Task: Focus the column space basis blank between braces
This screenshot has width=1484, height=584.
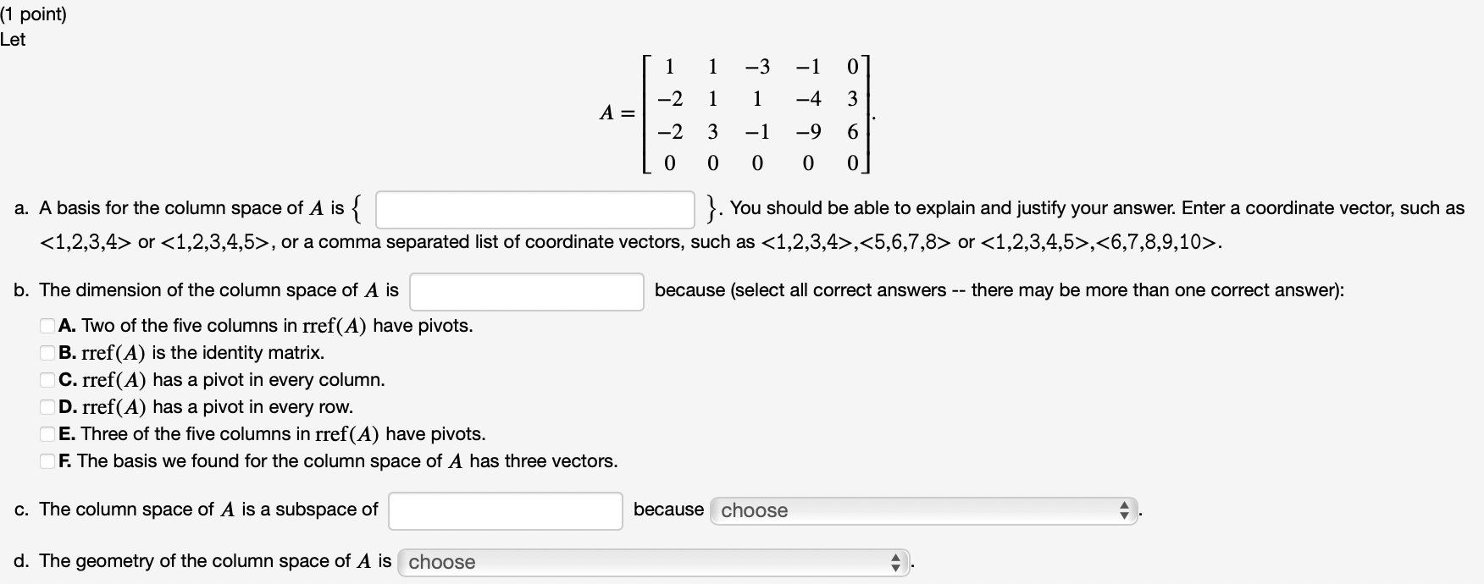Action: pyautogui.click(x=535, y=210)
